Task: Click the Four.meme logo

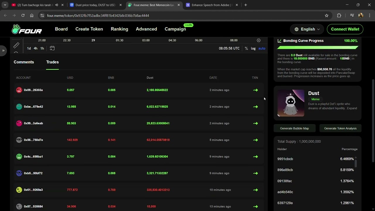Action: coord(27,29)
